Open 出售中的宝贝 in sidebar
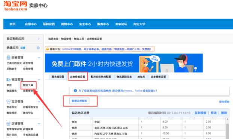The image size is (233, 139). point(30,107)
